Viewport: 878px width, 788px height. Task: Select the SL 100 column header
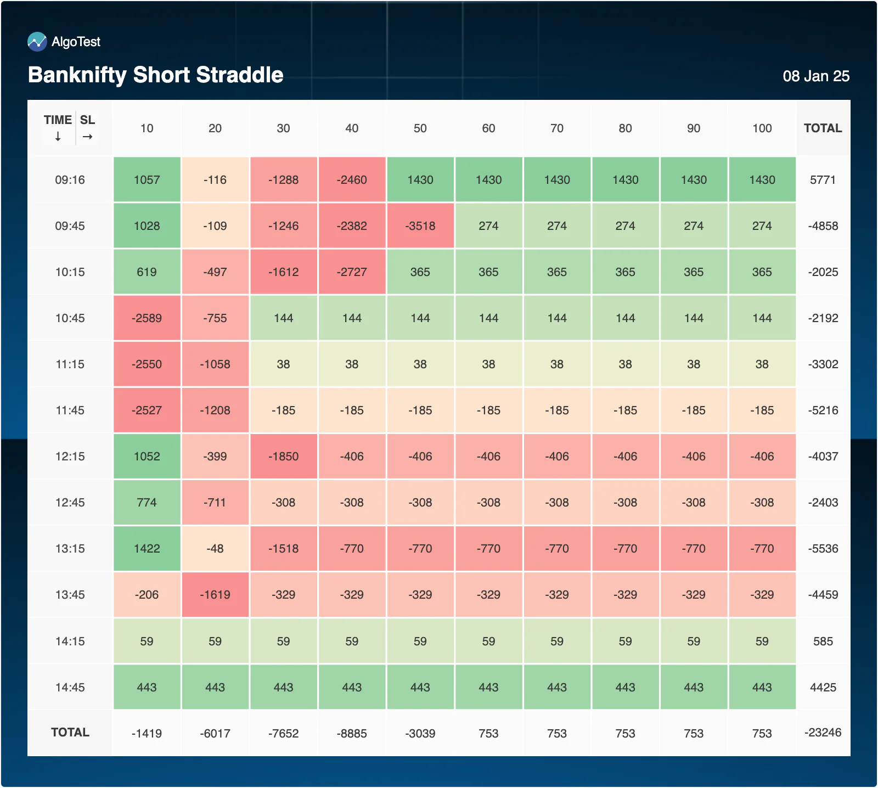tap(762, 128)
